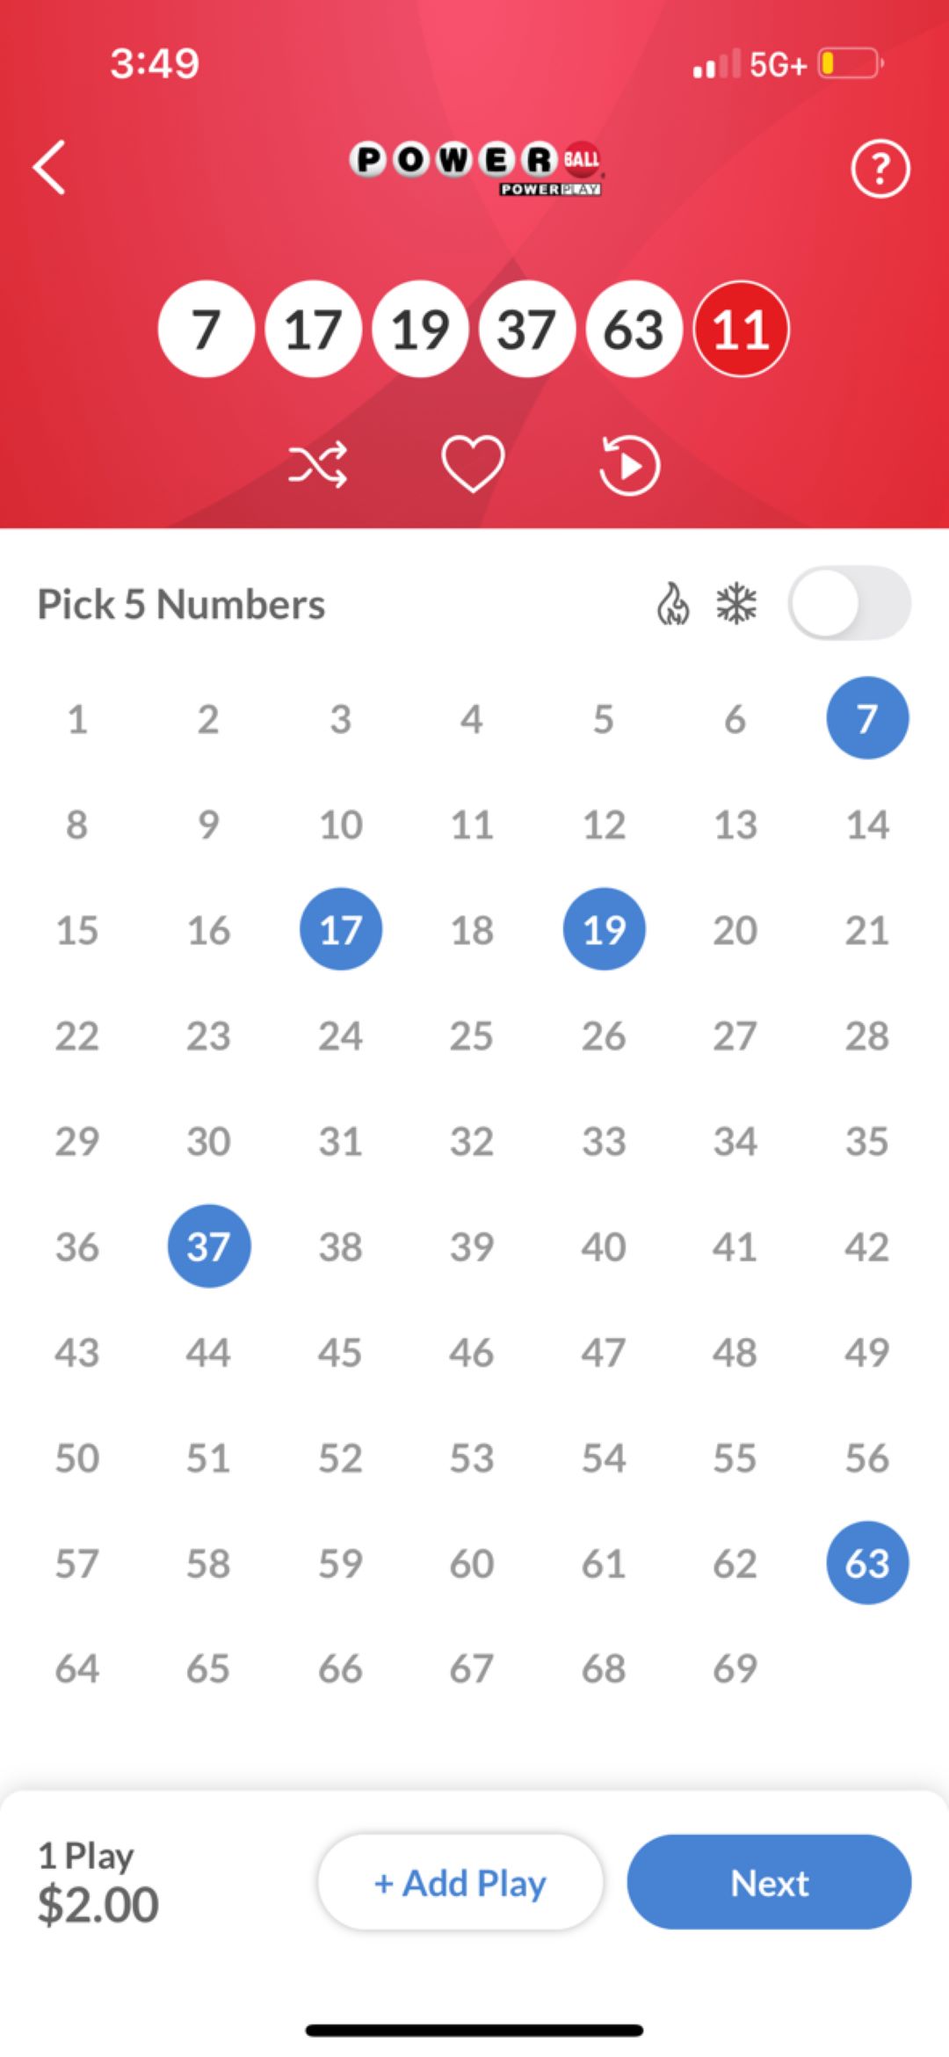Tap the selected red Powerball 11
Image resolution: width=949 pixels, height=2057 pixels.
pyautogui.click(x=741, y=329)
